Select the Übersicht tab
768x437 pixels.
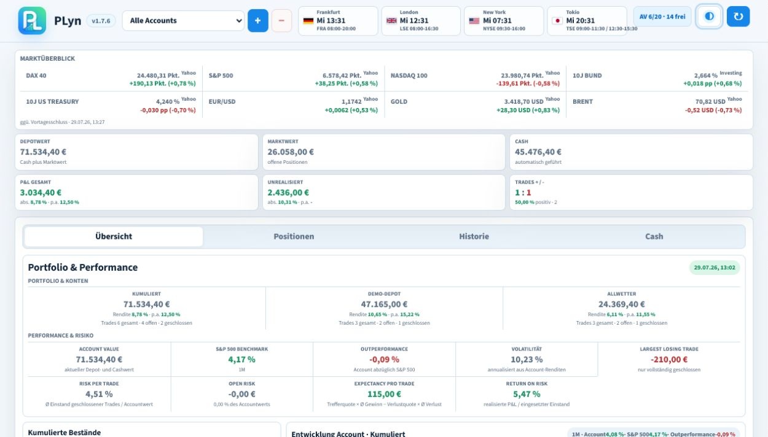coord(114,236)
